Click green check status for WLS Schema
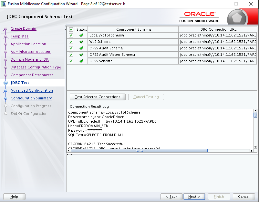This screenshot has height=202, width=259. click(x=81, y=42)
